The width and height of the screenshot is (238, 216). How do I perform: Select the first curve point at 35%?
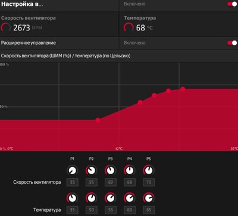point(98,120)
